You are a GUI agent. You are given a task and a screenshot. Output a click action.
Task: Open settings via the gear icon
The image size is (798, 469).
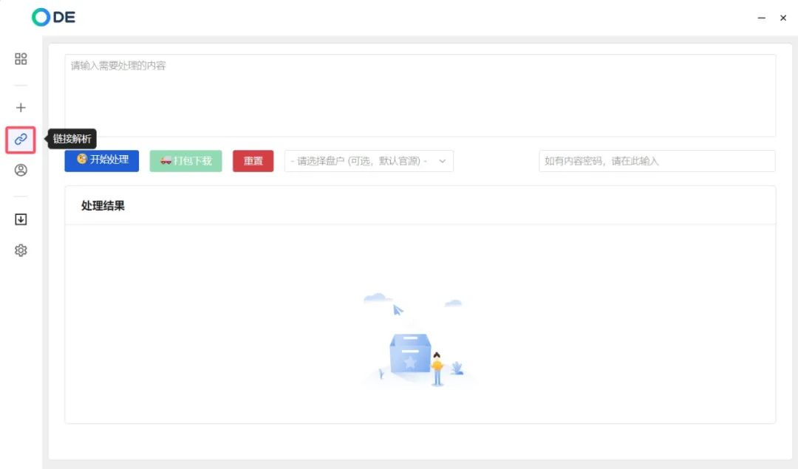point(21,250)
